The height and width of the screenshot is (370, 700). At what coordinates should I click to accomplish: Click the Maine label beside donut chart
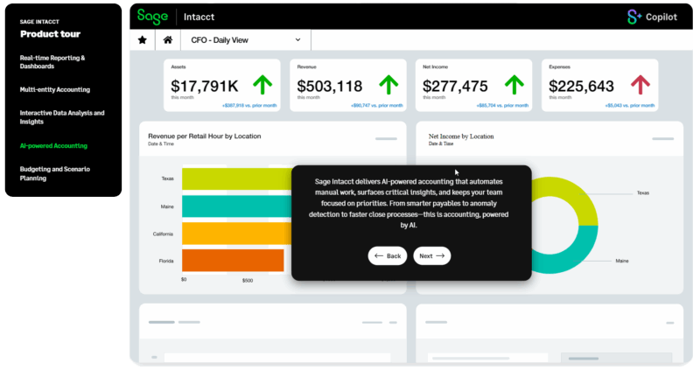[622, 261]
